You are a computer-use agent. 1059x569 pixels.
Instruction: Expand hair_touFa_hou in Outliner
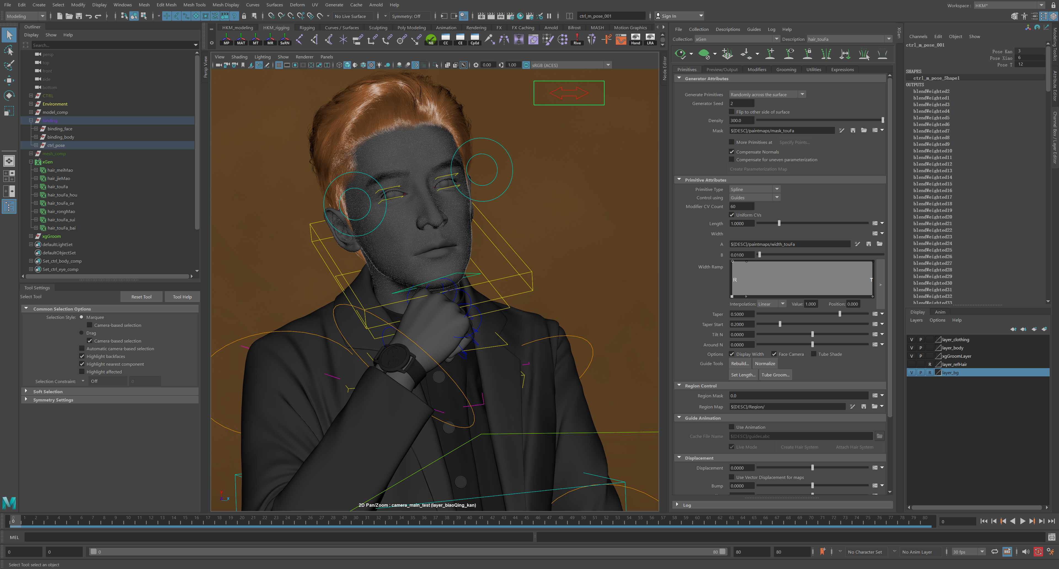[36, 195]
